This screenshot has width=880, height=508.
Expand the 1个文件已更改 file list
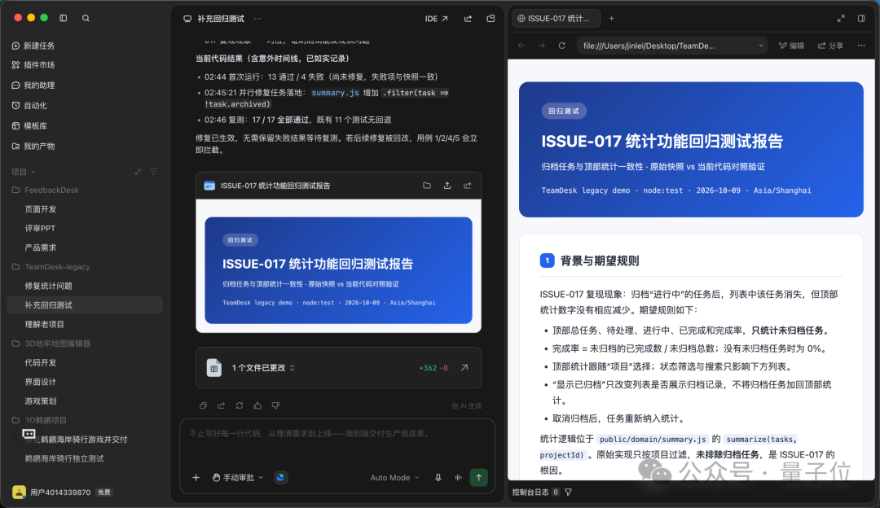(263, 368)
